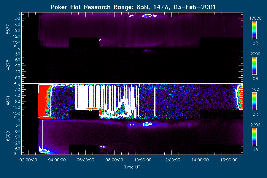
Task: Select the '4278' panel axis label
Action: tap(8, 65)
